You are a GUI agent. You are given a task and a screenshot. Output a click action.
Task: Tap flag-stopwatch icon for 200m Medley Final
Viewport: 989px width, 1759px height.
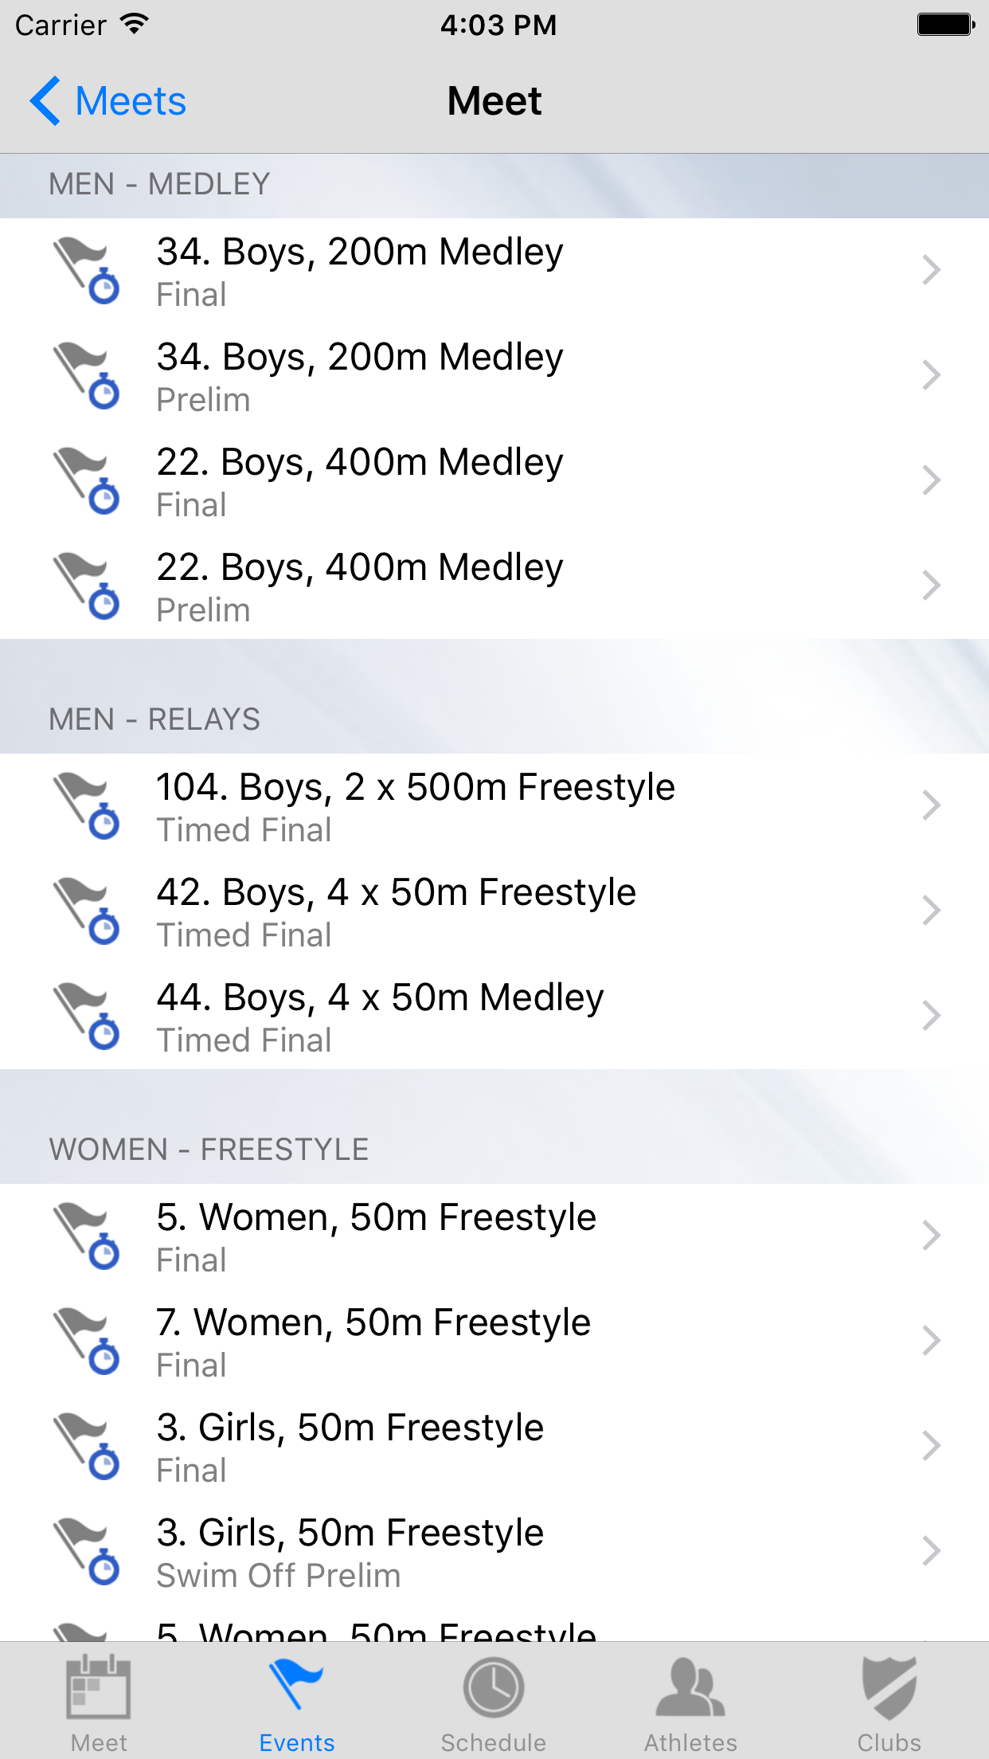click(86, 271)
